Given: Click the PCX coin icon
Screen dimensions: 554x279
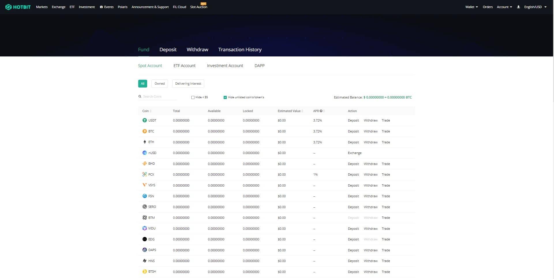Looking at the screenshot, I should 145,174.
